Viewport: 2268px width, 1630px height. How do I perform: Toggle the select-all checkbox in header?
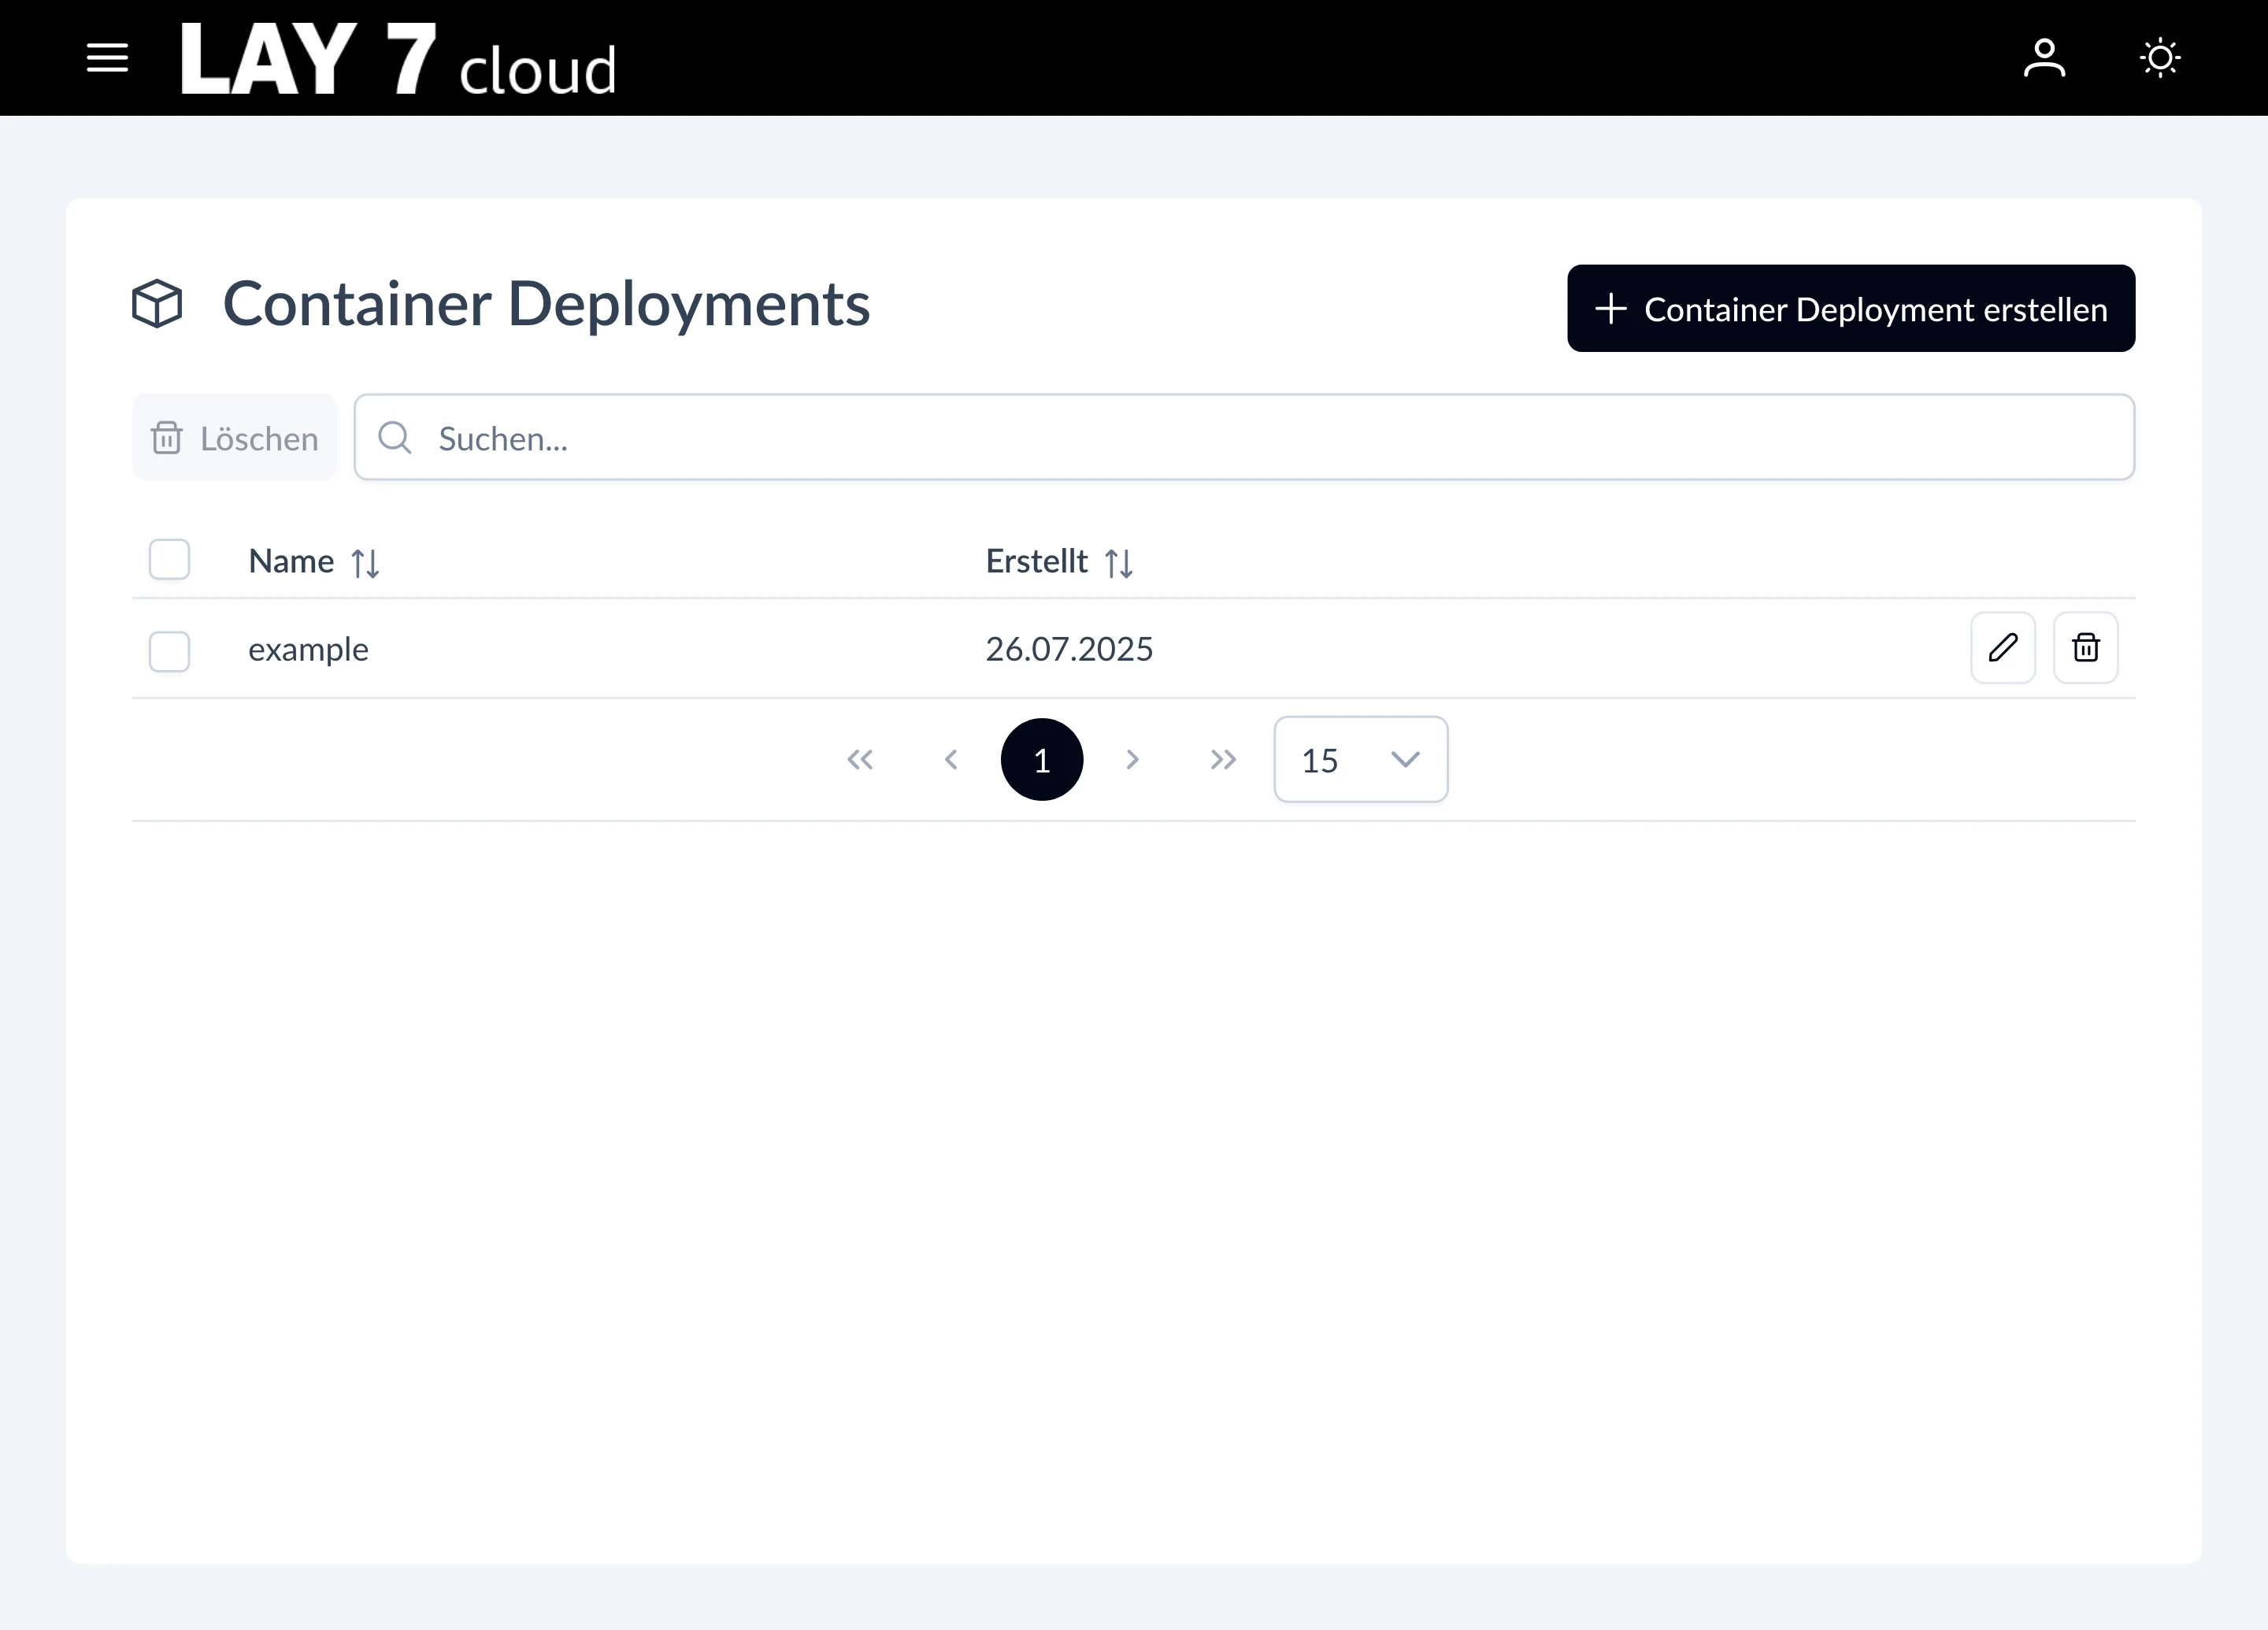pyautogui.click(x=169, y=560)
